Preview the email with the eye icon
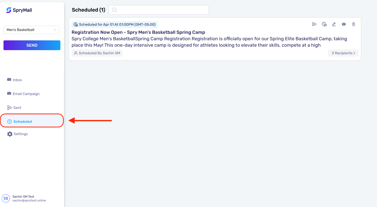The width and height of the screenshot is (377, 207). click(x=344, y=24)
